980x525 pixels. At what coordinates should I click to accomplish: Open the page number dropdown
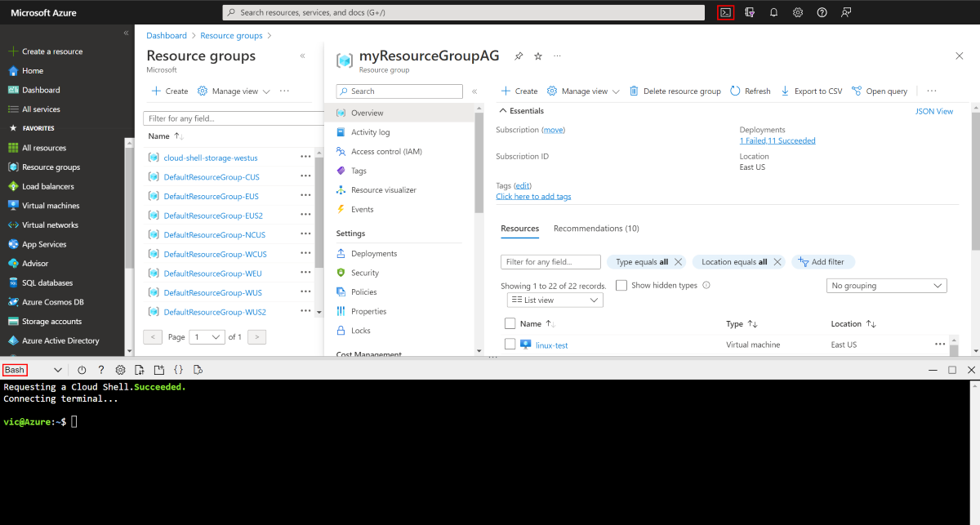pyautogui.click(x=207, y=336)
